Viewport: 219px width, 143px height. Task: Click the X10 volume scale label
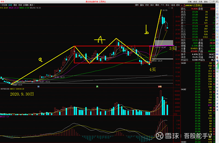coord(175,114)
